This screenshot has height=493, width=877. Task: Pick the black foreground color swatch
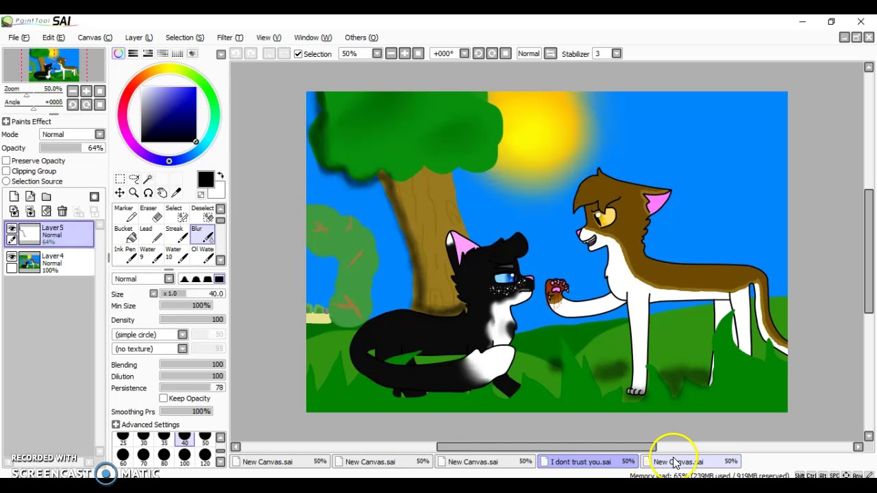pos(206,179)
